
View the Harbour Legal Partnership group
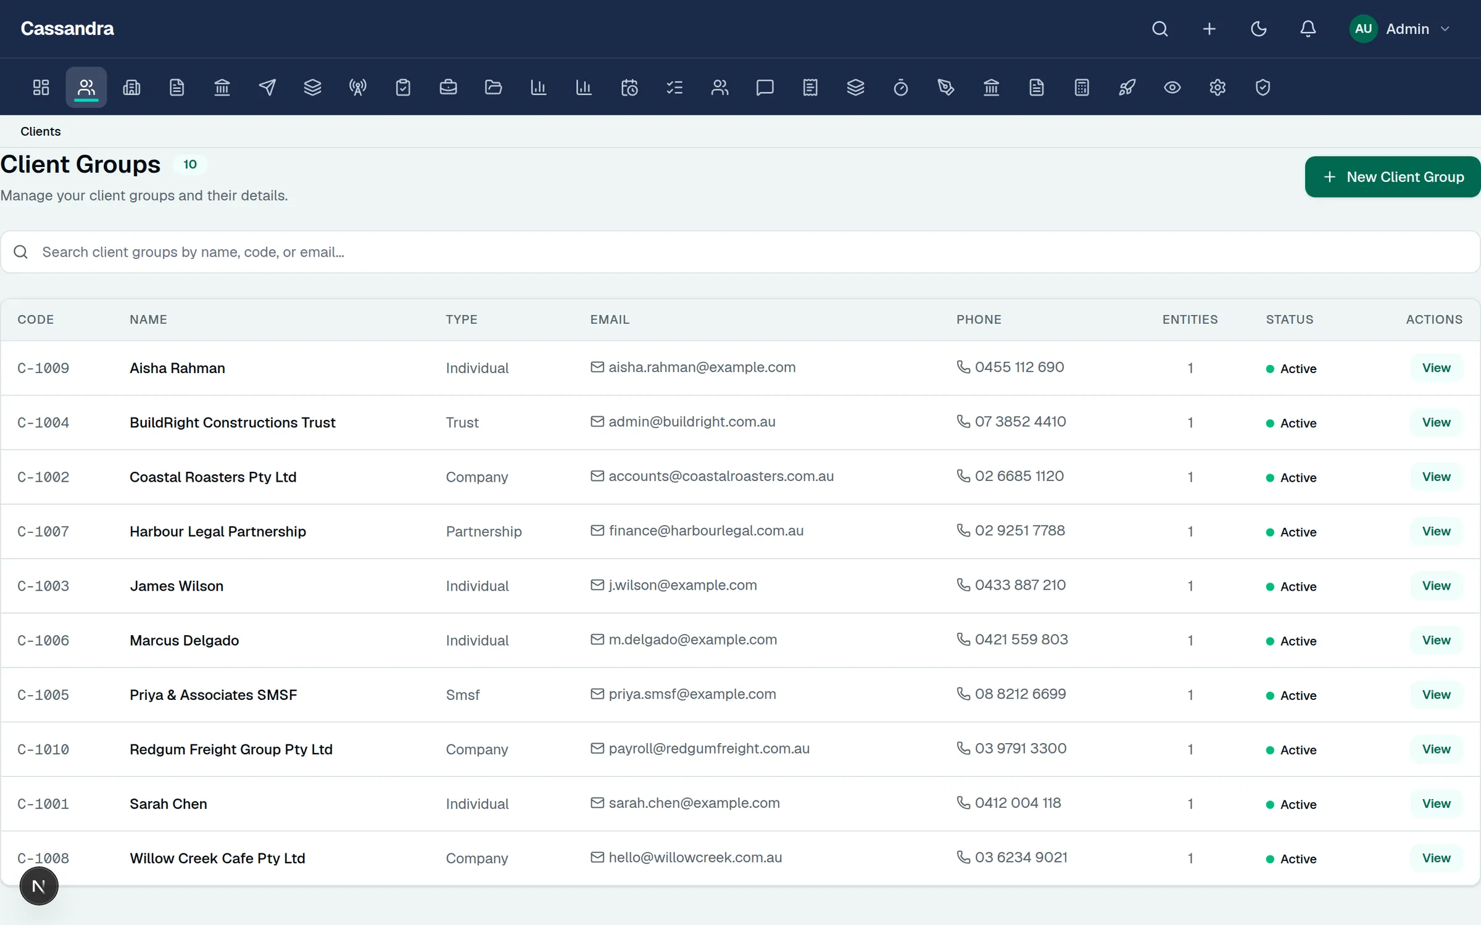click(1437, 532)
